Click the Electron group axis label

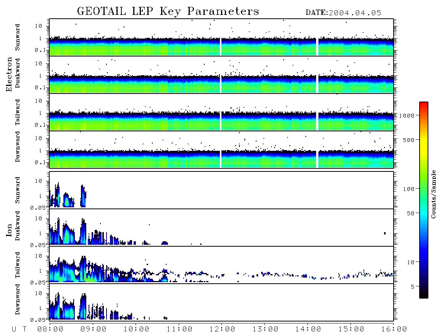point(9,74)
